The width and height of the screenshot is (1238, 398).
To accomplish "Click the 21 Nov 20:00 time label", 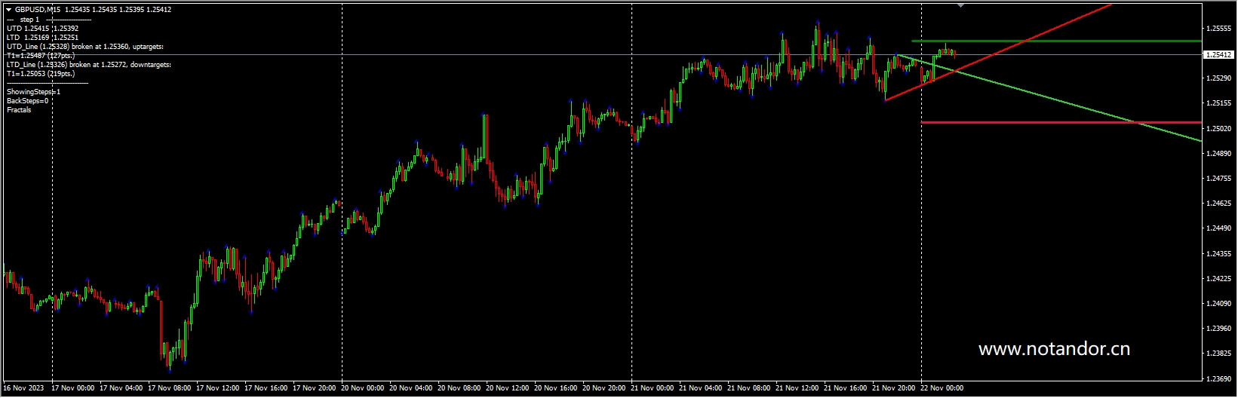I will coord(894,388).
